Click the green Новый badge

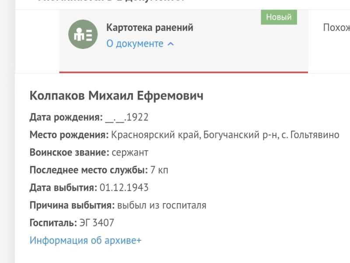(279, 17)
